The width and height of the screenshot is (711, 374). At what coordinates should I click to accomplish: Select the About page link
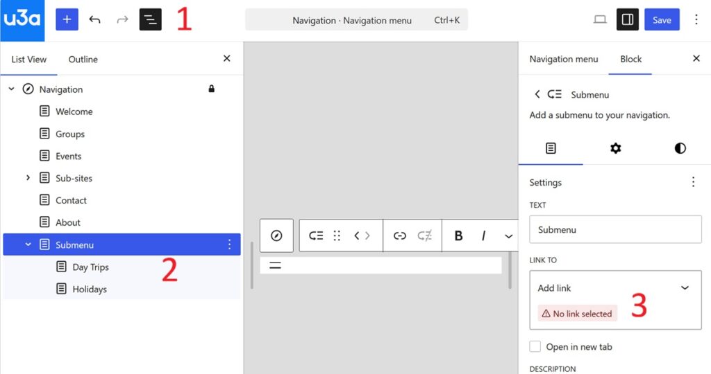[x=68, y=222]
